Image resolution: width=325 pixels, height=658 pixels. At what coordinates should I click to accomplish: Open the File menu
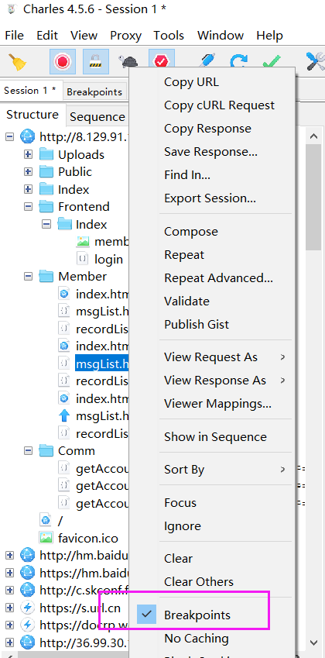tap(14, 36)
